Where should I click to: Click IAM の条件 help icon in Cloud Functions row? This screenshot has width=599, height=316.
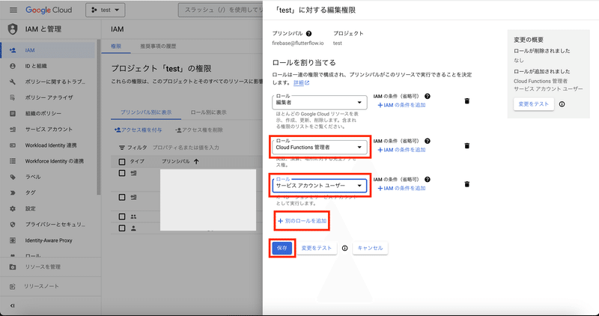[x=428, y=141]
